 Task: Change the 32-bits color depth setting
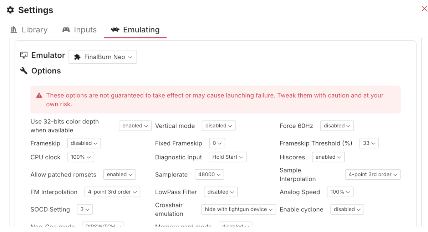point(135,126)
